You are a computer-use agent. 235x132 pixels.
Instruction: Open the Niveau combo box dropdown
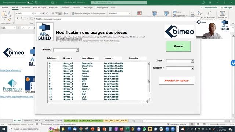77,50
